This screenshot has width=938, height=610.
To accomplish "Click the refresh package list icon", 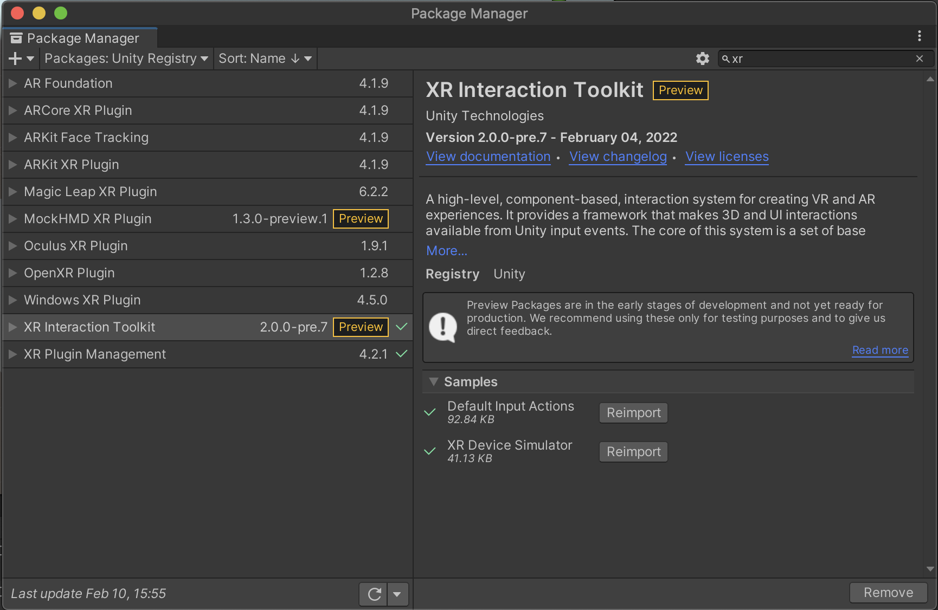I will 374,594.
